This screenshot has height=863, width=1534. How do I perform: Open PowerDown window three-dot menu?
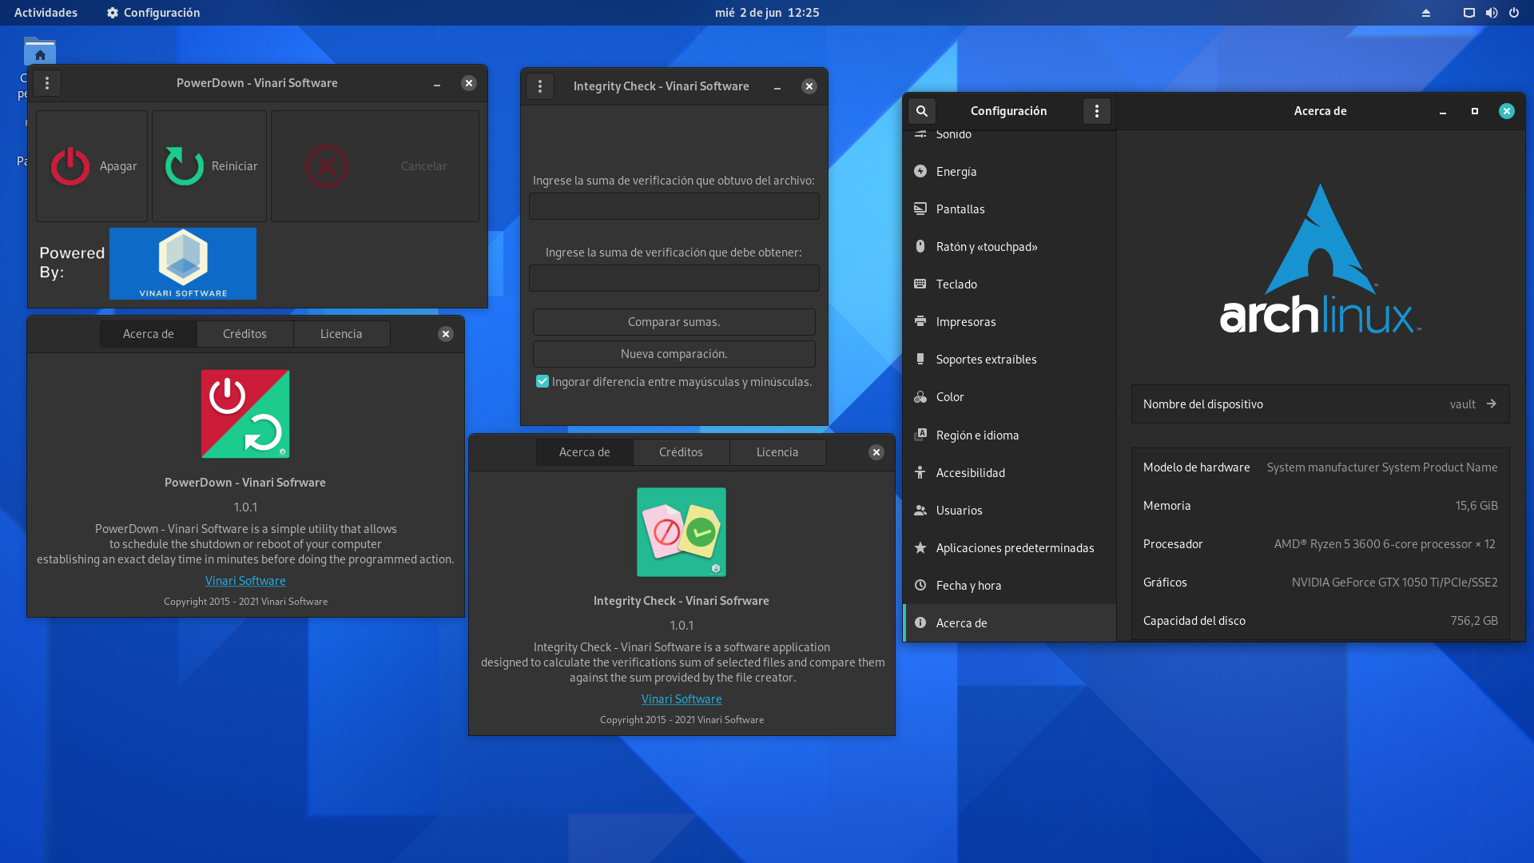click(47, 83)
